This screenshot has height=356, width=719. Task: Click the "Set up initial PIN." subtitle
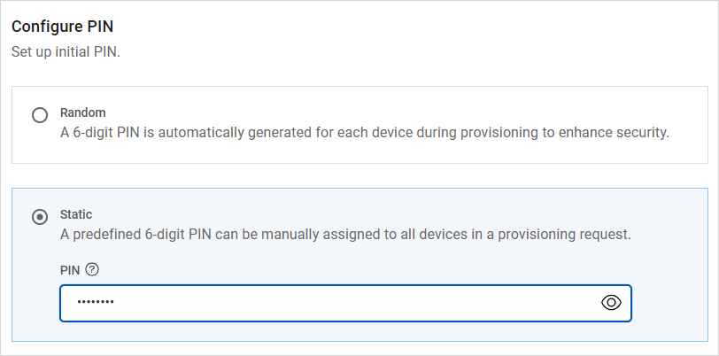(66, 52)
